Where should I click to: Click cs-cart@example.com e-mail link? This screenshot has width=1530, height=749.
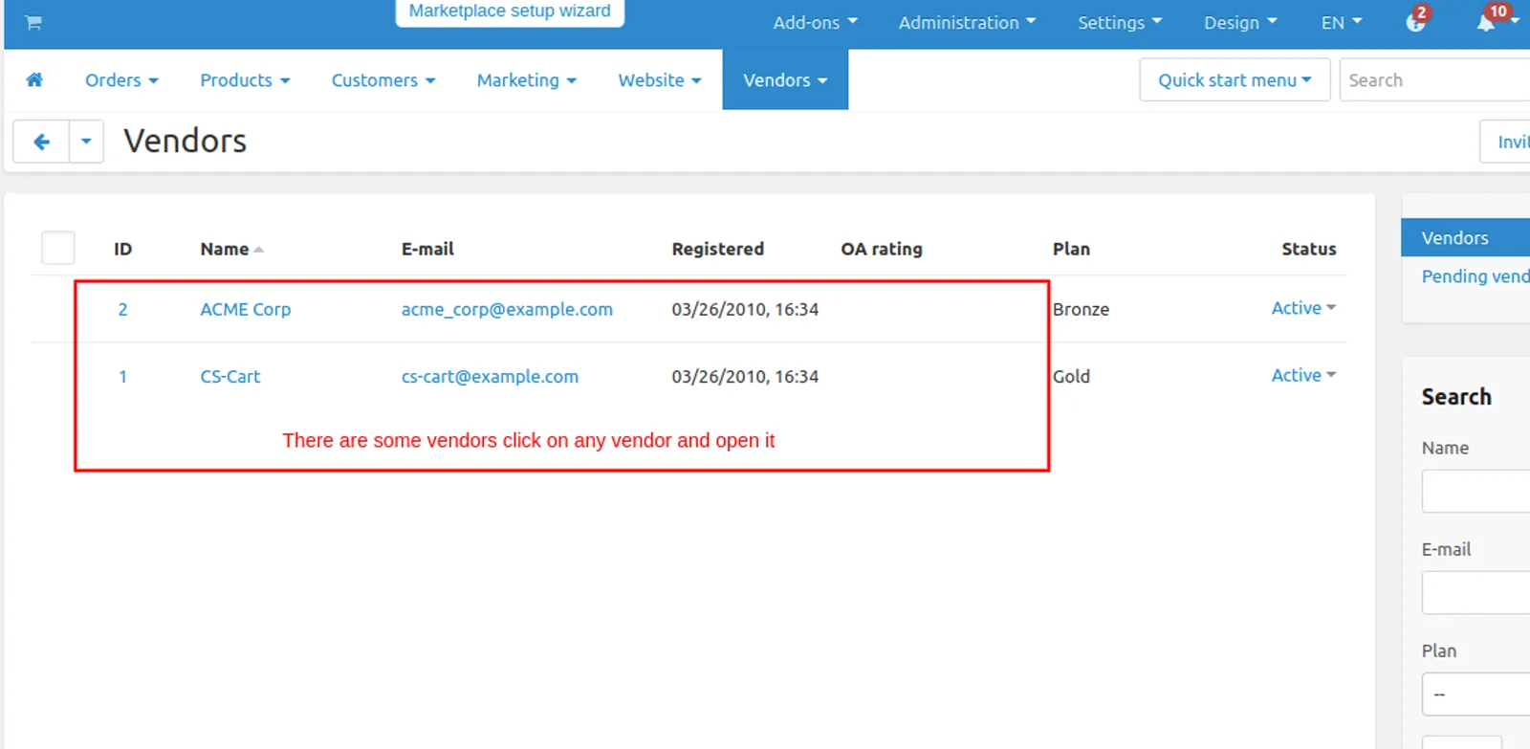pos(490,376)
